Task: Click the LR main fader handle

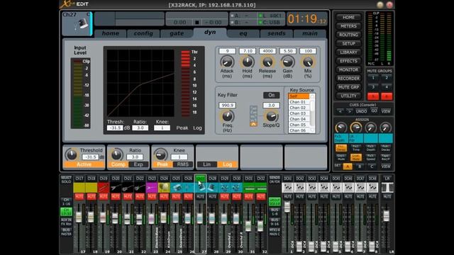Action: pos(386,215)
